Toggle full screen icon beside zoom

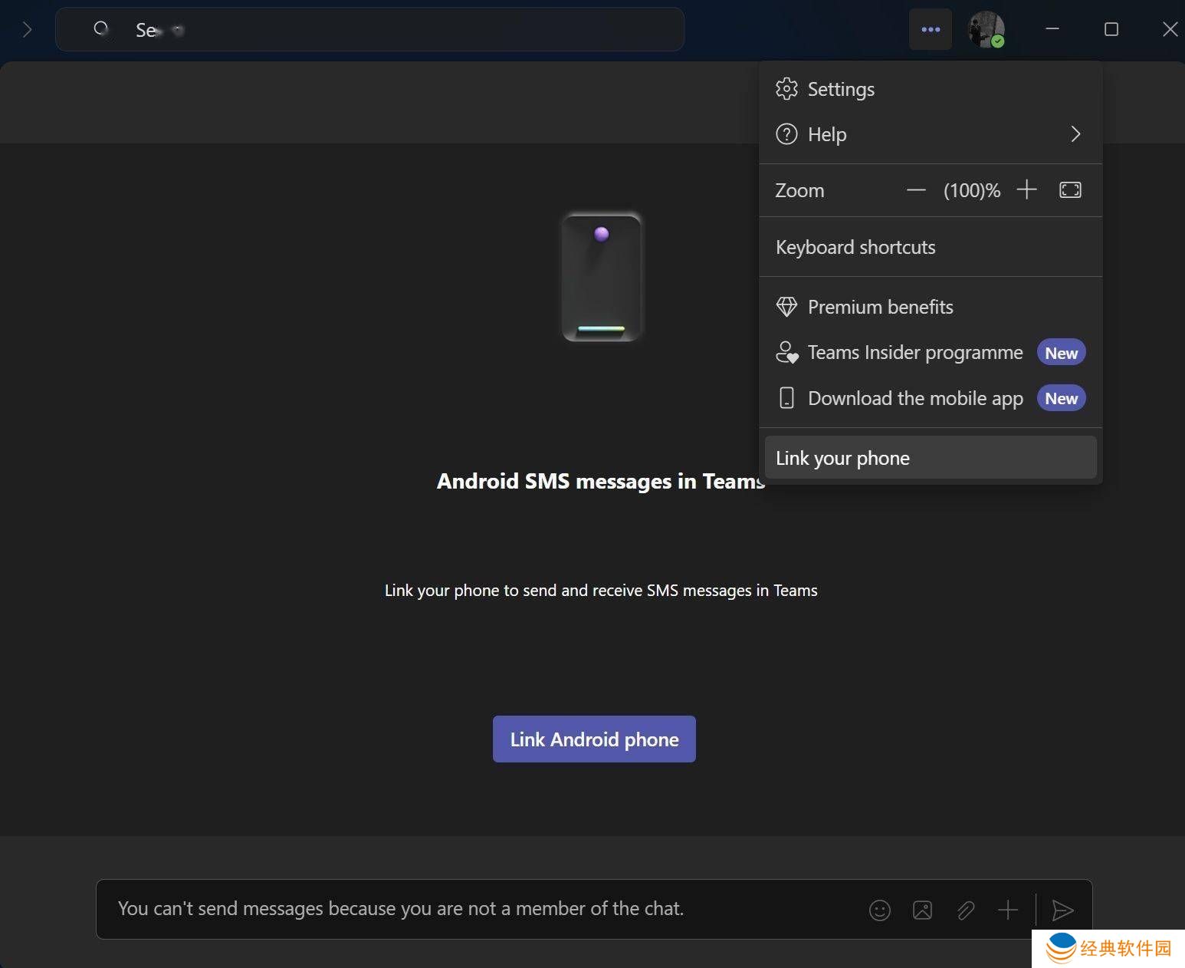(x=1070, y=189)
